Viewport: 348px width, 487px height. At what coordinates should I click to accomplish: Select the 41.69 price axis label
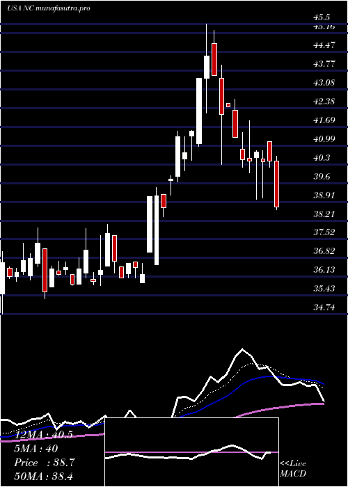[324, 120]
